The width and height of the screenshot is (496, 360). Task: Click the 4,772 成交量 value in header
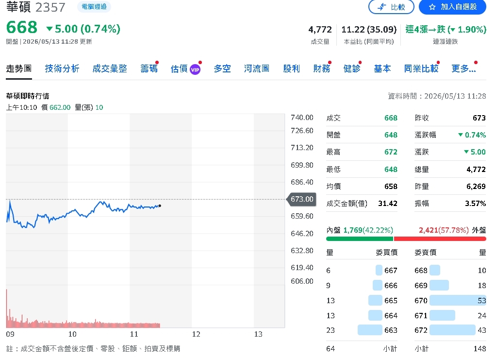[x=320, y=30]
